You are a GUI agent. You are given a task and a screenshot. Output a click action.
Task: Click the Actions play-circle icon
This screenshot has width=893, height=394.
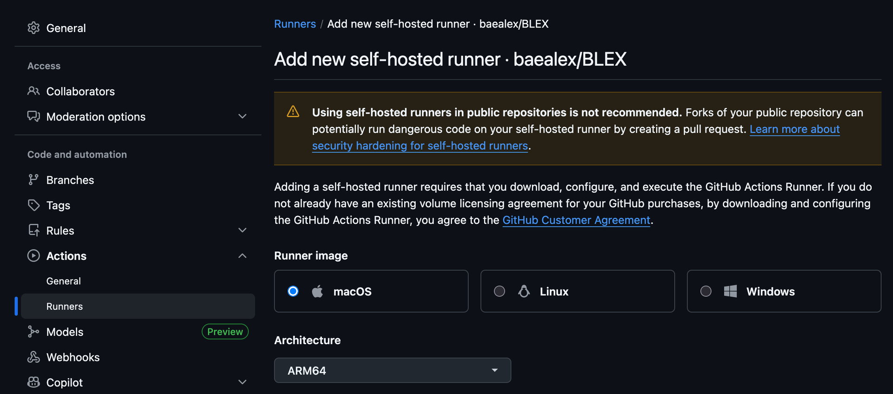[33, 256]
